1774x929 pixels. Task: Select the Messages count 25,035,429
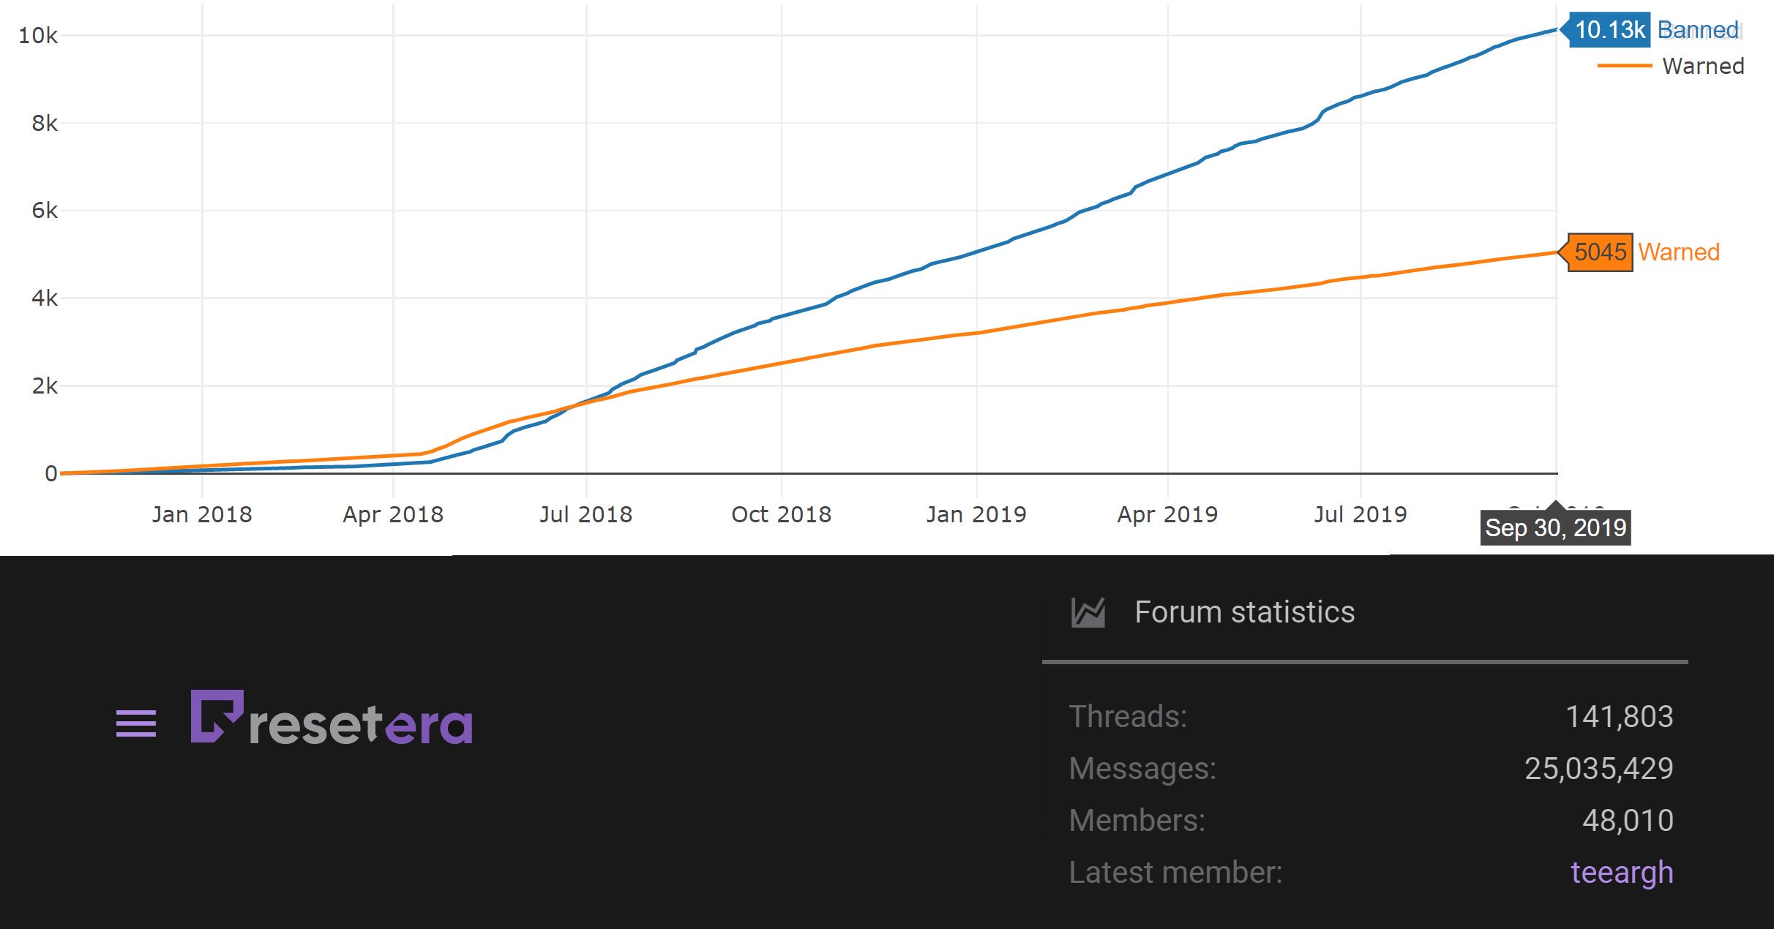1599,768
